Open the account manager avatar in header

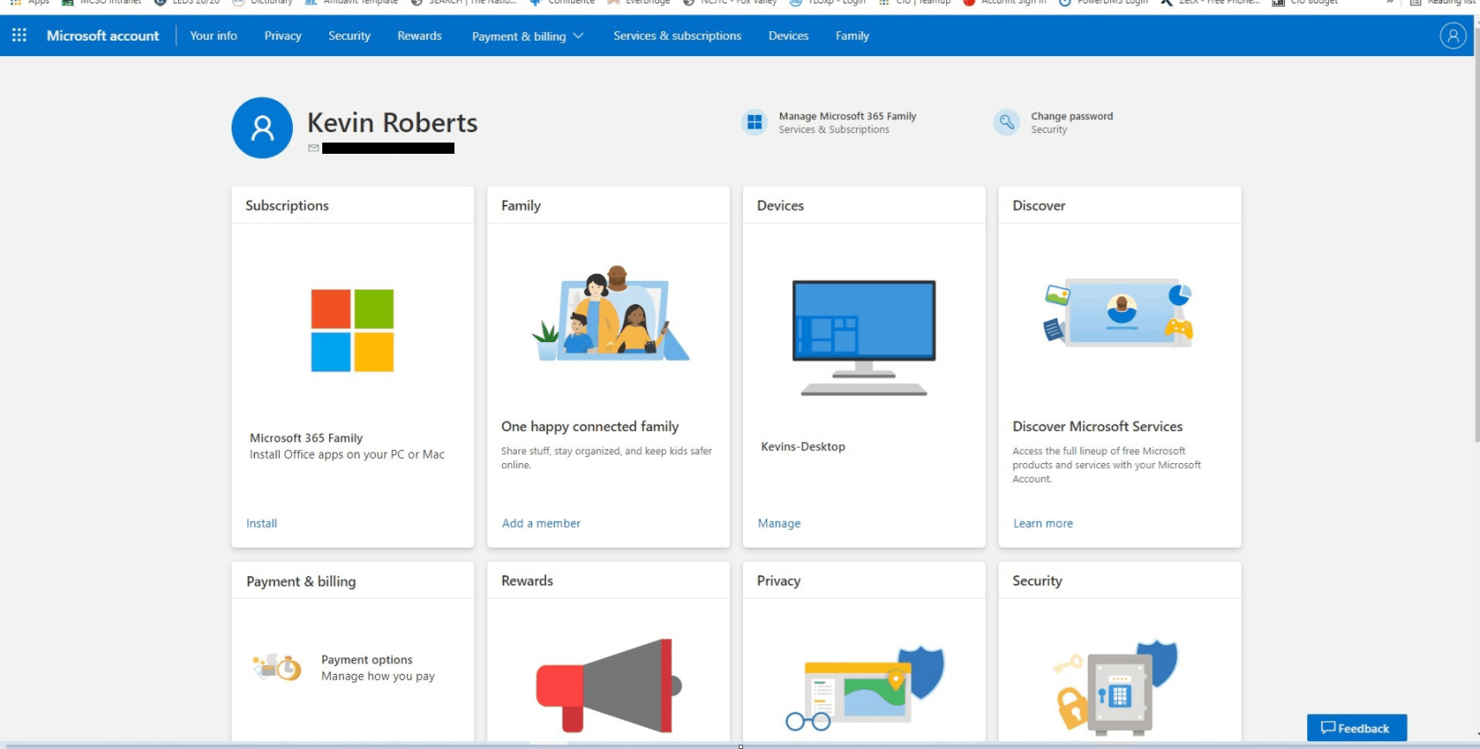tap(1452, 35)
